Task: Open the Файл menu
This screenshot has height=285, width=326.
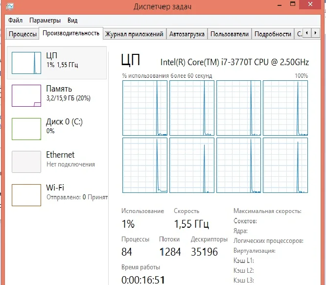Action: (x=15, y=21)
